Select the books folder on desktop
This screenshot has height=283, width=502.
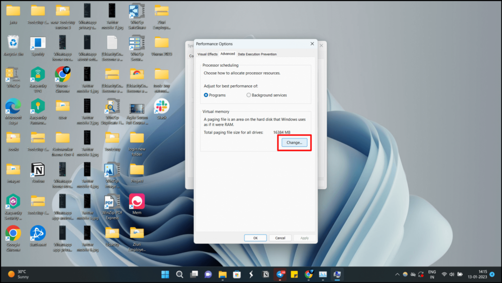pyautogui.click(x=13, y=141)
